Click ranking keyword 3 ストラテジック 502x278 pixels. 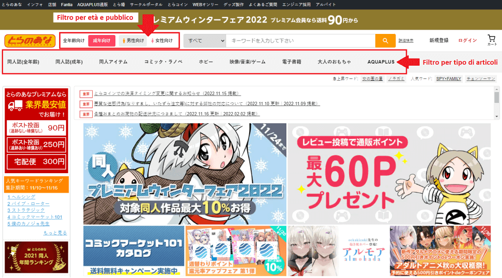[x=26, y=210]
